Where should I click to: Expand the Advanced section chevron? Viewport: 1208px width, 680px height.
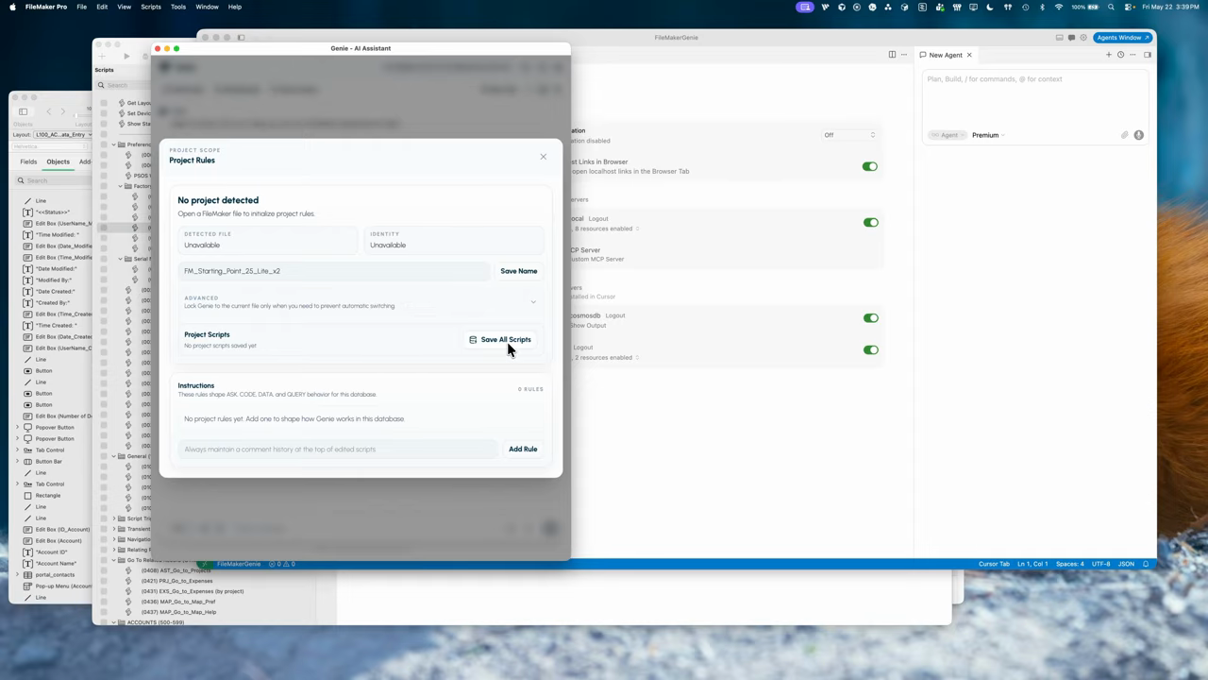coord(533,302)
